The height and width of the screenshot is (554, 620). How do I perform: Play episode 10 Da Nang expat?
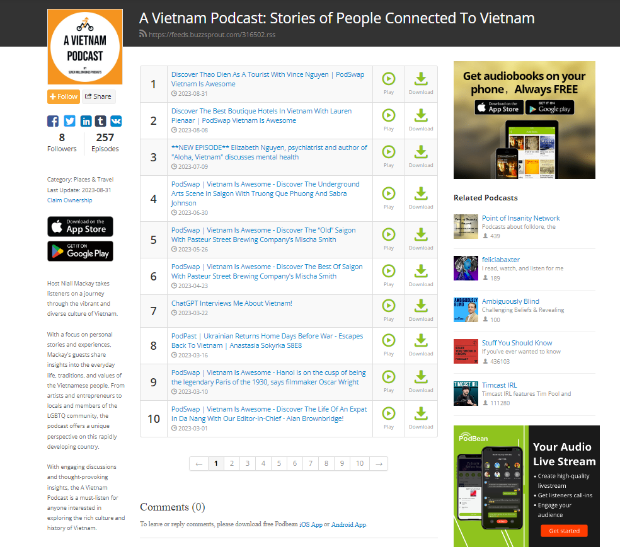coord(389,418)
